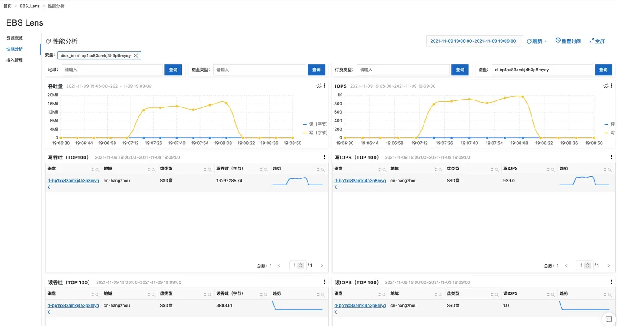This screenshot has width=617, height=326.
Task: Open 写吞吐 (TOP100) panel options menu
Action: 325,157
